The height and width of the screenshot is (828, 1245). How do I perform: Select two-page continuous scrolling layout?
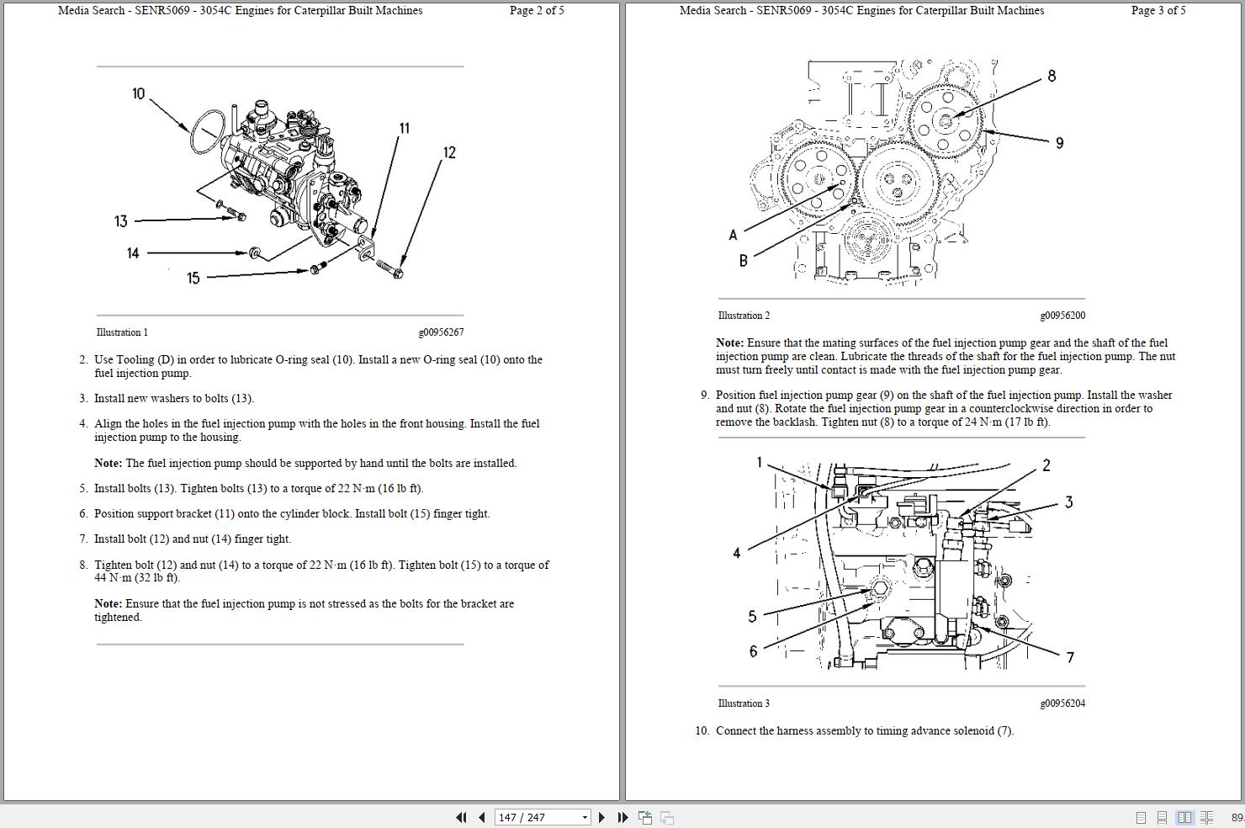[1206, 817]
